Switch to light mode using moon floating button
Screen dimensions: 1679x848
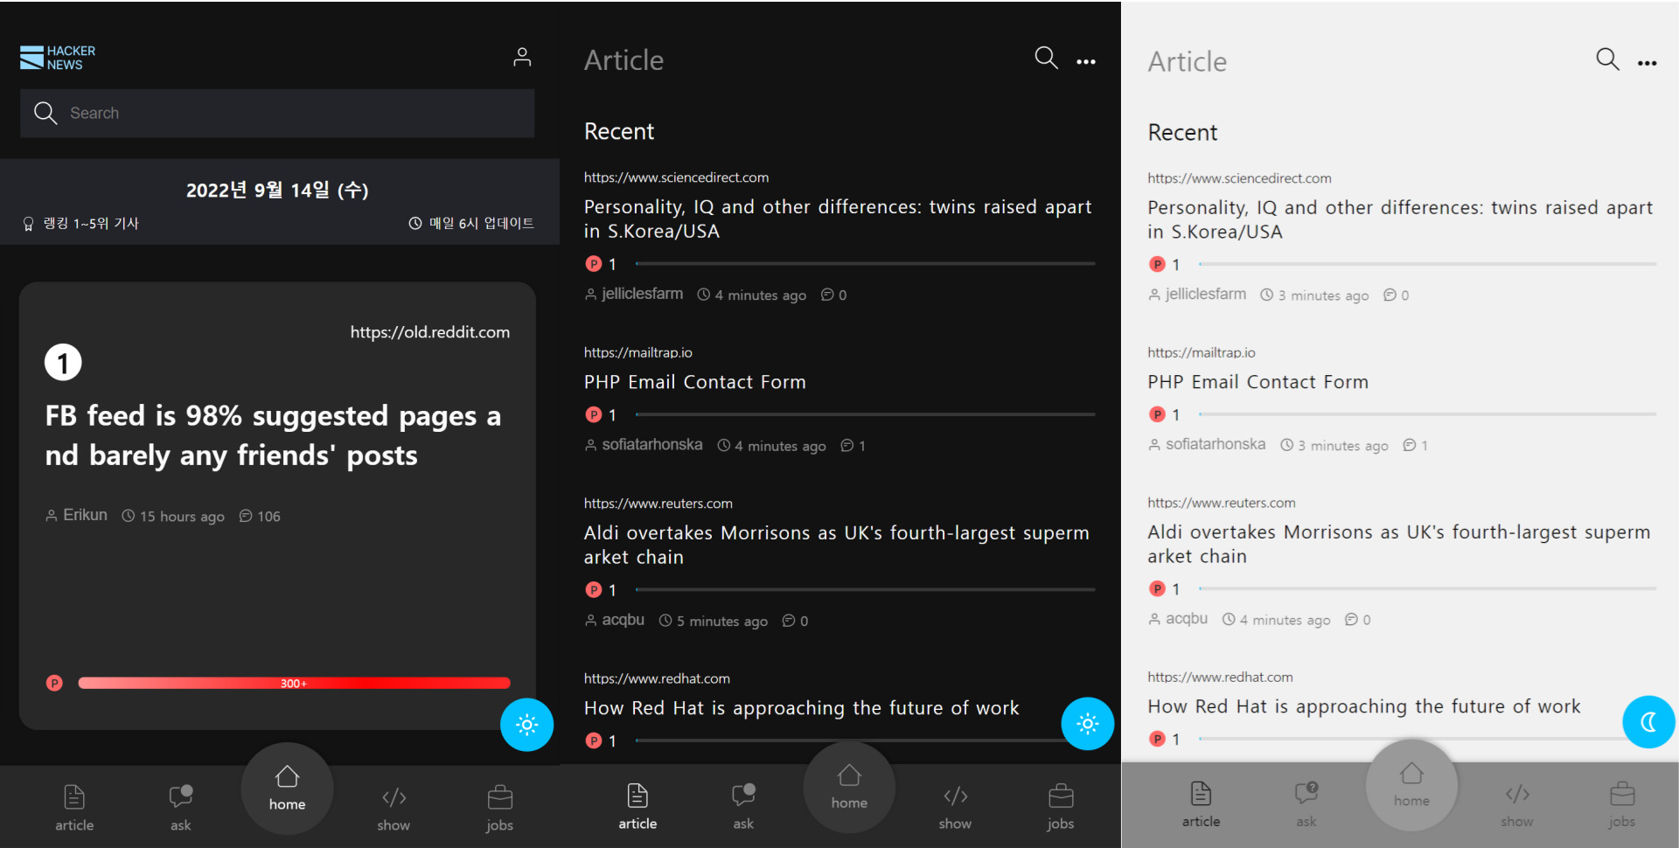coord(1648,722)
